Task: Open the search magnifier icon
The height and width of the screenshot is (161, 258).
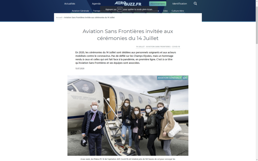Action: [x=195, y=4]
